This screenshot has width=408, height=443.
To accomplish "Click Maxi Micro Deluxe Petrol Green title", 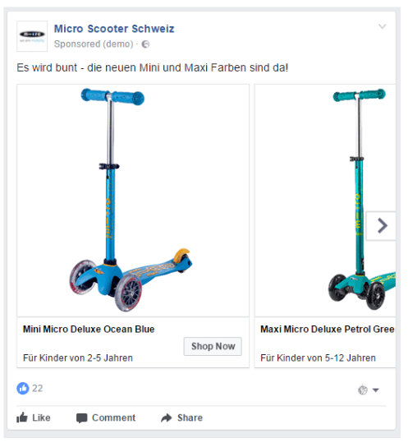I will (x=328, y=329).
